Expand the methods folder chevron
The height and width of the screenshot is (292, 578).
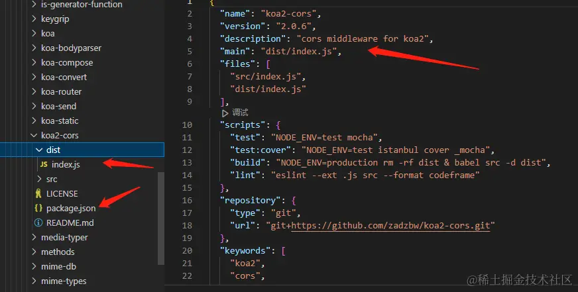[x=34, y=252]
